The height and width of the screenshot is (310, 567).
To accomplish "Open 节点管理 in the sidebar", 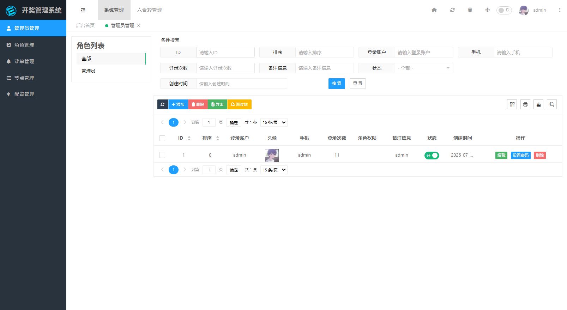I will tap(33, 78).
